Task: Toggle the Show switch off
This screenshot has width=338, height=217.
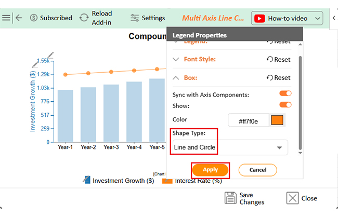Action: 285,105
